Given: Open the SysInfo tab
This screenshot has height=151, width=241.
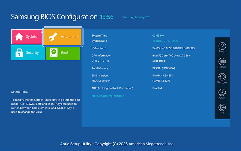Looking at the screenshot, I should [x=32, y=37].
